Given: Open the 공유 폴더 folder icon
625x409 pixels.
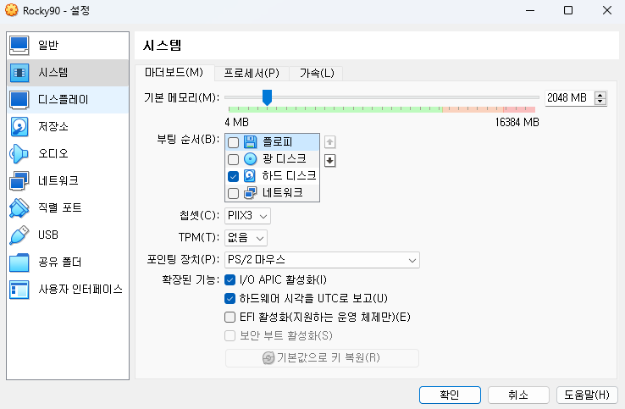Looking at the screenshot, I should 19,262.
